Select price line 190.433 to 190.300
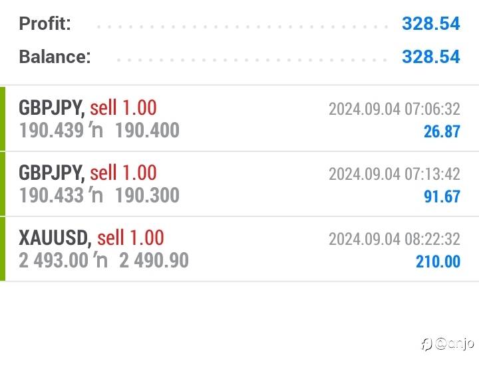 click(99, 195)
